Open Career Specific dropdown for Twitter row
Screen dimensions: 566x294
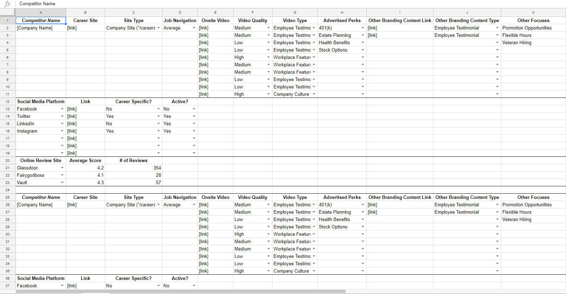pyautogui.click(x=159, y=116)
